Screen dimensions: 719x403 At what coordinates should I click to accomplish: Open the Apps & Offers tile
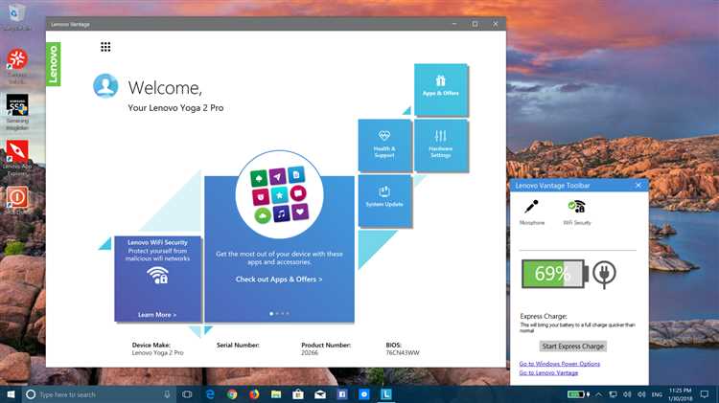click(x=441, y=89)
